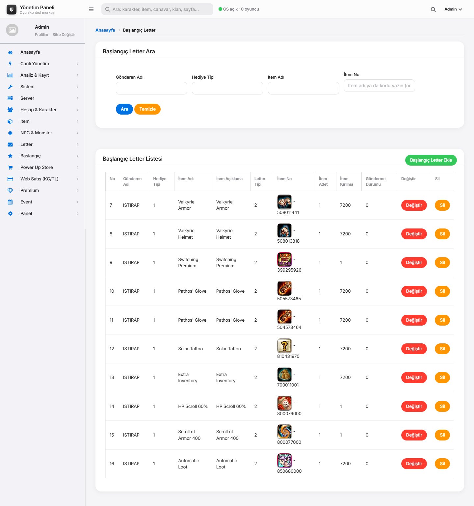
Task: Open the Şifre Değiştir link
Action: (x=64, y=35)
